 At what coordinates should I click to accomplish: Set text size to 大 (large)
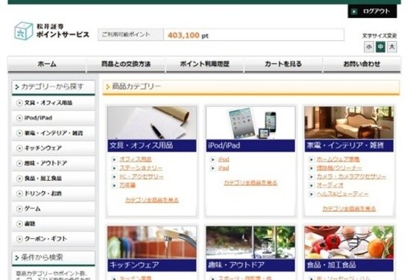[391, 47]
